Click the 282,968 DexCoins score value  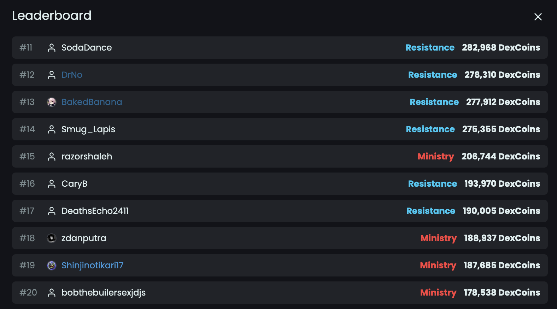click(501, 47)
